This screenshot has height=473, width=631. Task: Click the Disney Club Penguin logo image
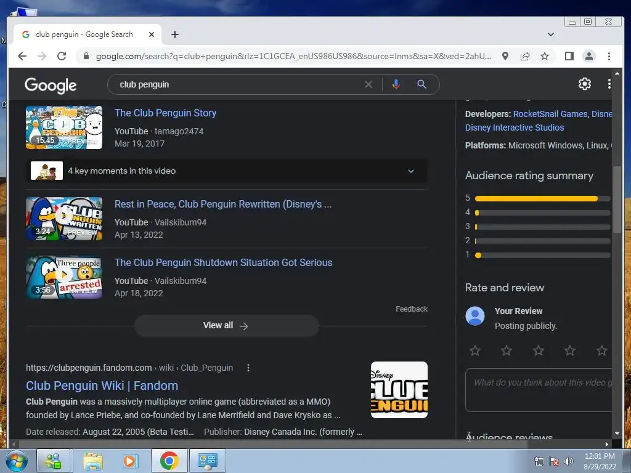[x=399, y=390]
